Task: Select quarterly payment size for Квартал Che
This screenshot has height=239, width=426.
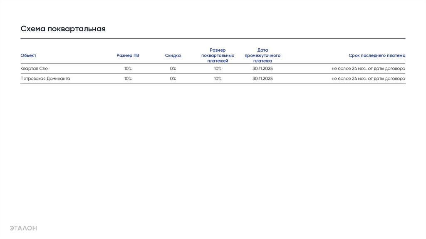Action: (x=218, y=68)
